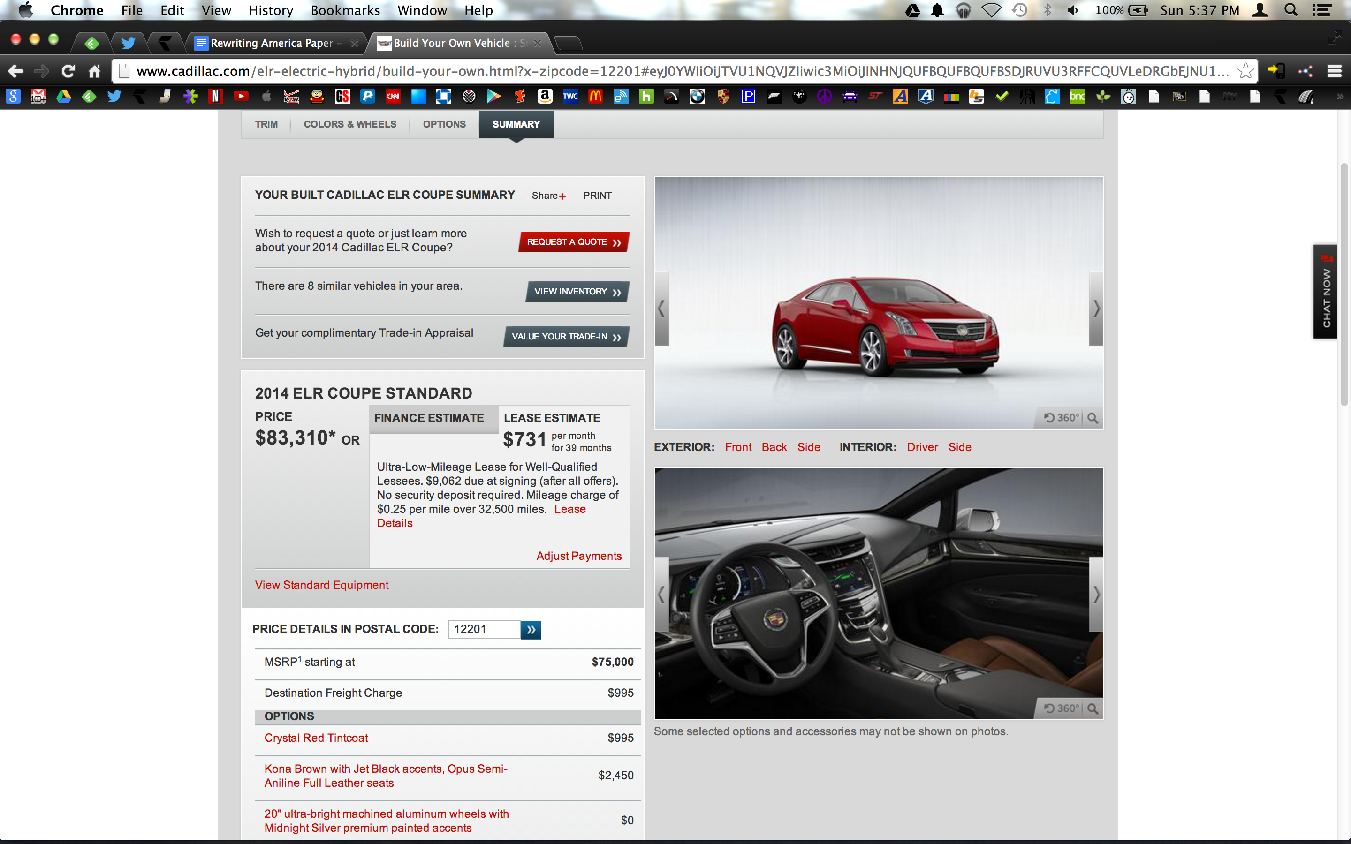This screenshot has width=1351, height=844.
Task: Click the page vertical scrollbar thumb
Action: (1344, 285)
